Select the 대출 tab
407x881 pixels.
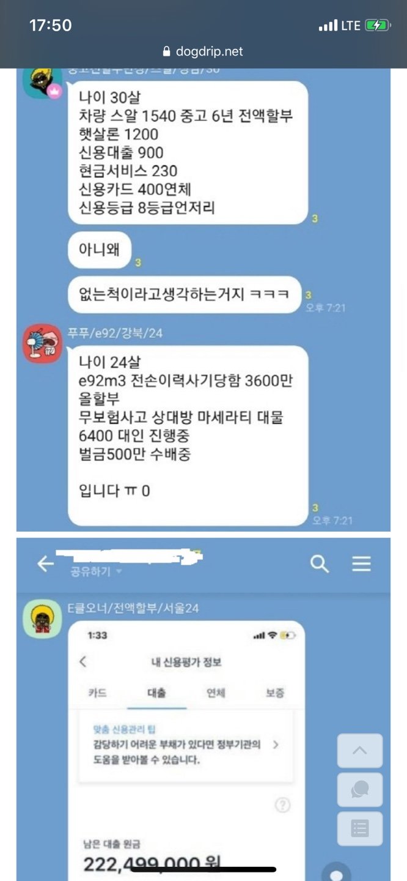click(157, 693)
